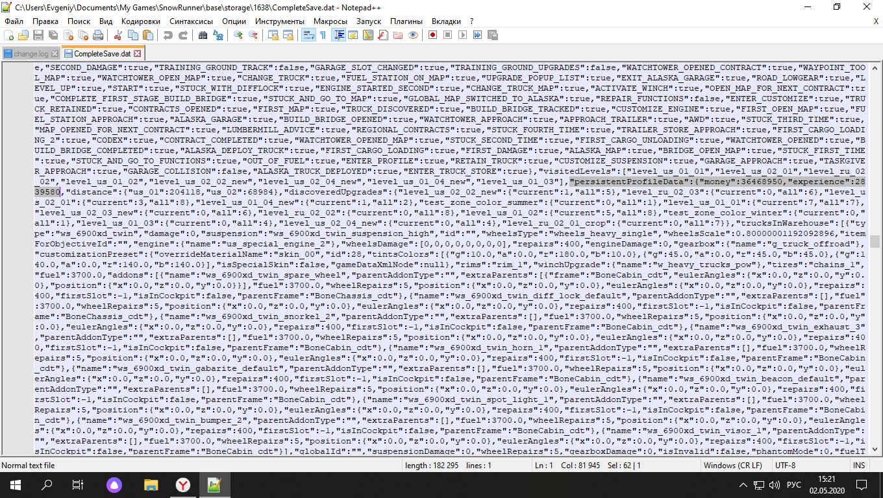Open the Опции menu

click(234, 21)
